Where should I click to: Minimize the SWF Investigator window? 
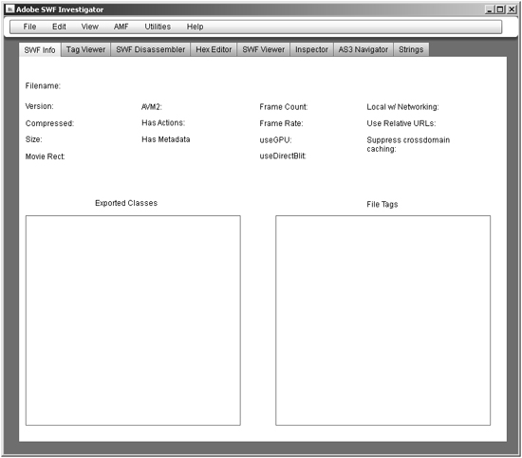point(489,9)
